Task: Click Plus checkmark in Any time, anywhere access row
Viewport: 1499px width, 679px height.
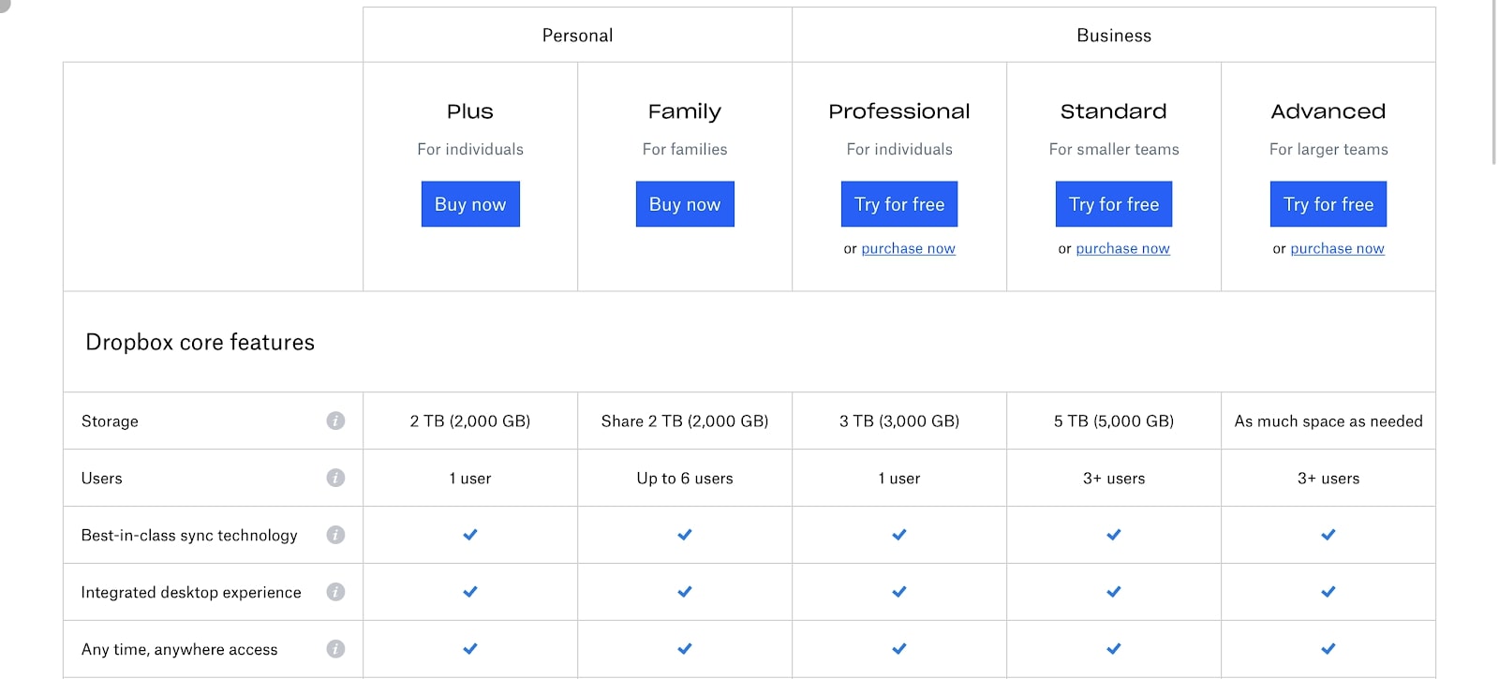Action: (x=470, y=649)
